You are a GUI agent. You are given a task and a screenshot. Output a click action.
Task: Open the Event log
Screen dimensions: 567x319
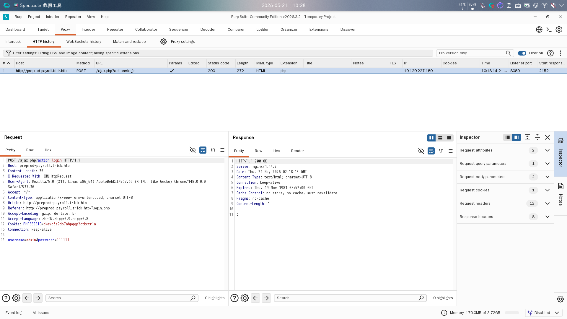(x=14, y=313)
